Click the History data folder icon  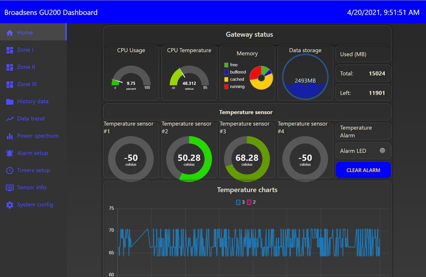pyautogui.click(x=10, y=102)
